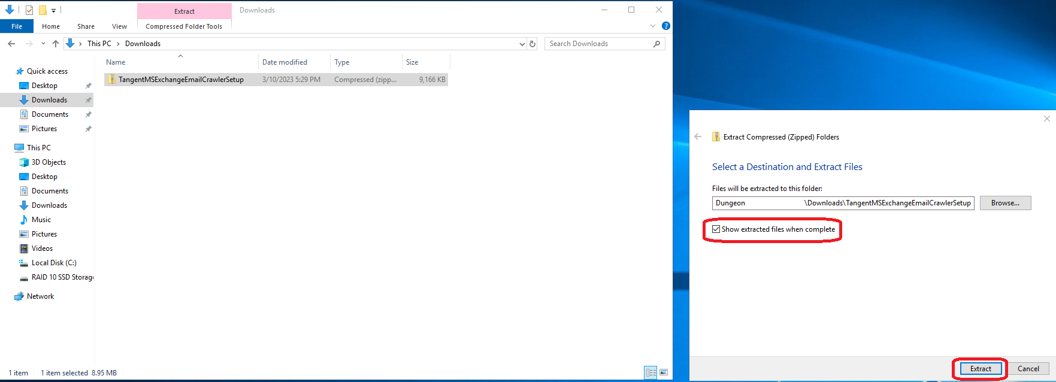Viewport: 1056px width, 382px height.
Task: Expand the ribbon with the chevron
Action: click(653, 26)
